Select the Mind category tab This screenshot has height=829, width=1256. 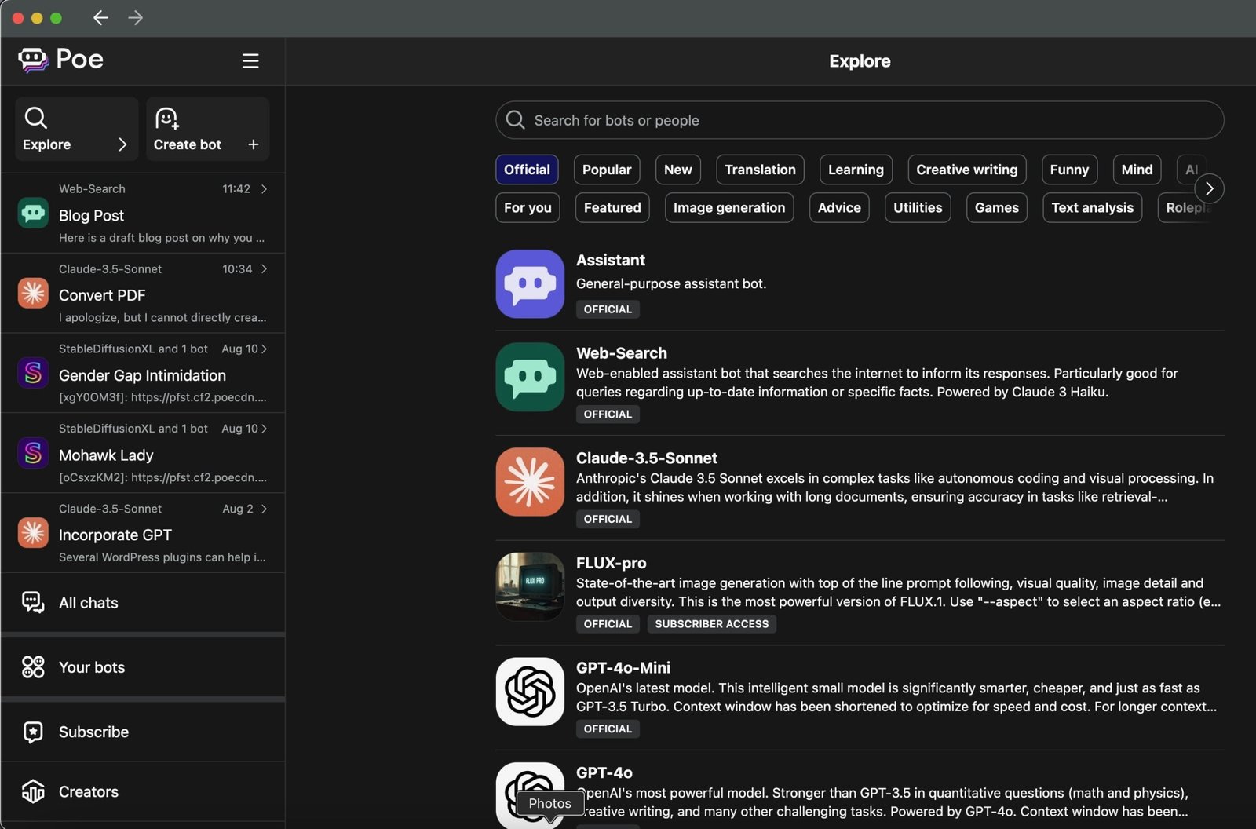click(1137, 170)
